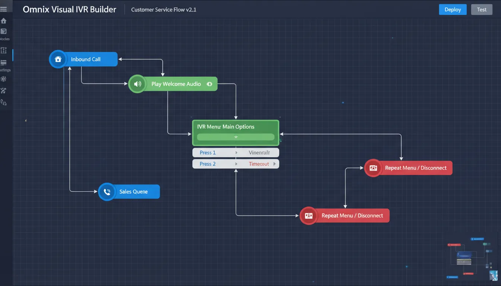
Task: Go to Home in the left sidebar
Action: 4,21
